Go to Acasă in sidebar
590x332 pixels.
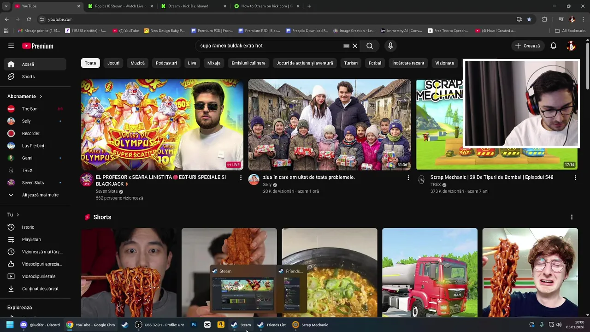(35, 64)
